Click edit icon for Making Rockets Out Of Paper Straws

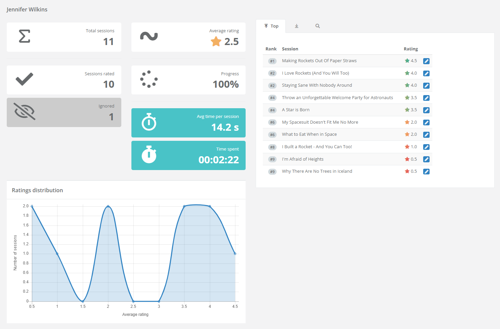(x=426, y=61)
